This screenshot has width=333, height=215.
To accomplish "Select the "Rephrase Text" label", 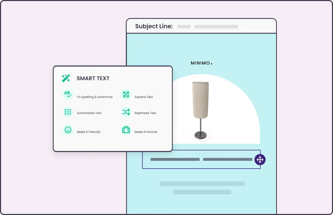I will point(145,113).
